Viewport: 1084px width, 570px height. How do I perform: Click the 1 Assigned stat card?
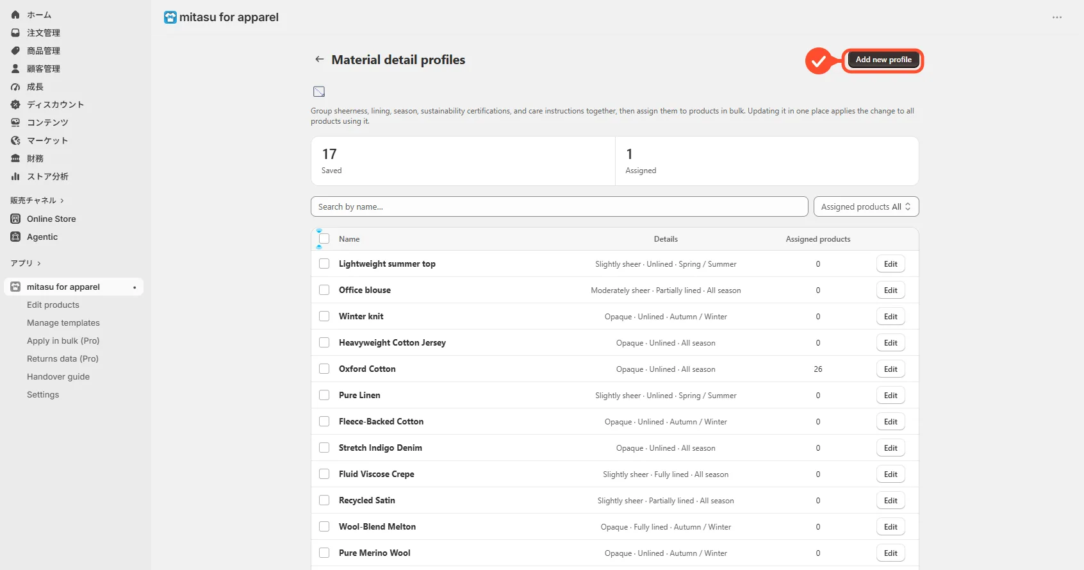pos(767,161)
